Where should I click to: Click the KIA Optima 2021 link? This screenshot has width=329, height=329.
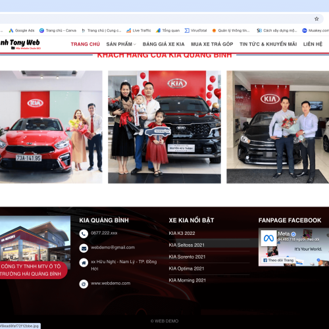186,268
